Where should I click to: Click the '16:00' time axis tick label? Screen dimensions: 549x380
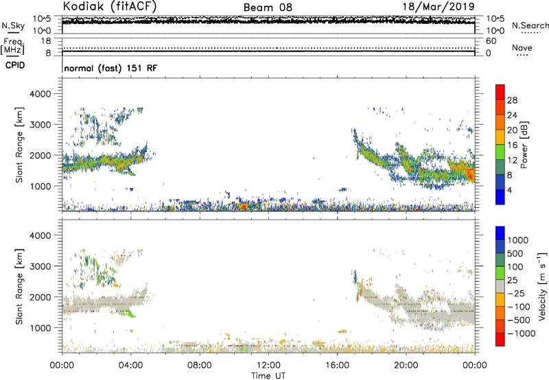[x=337, y=366]
